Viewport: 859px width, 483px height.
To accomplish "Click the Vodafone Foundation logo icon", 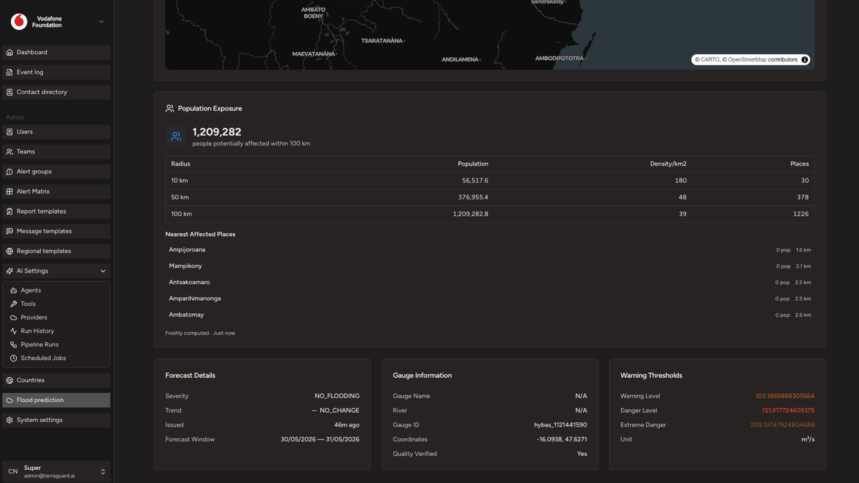I will tap(19, 22).
